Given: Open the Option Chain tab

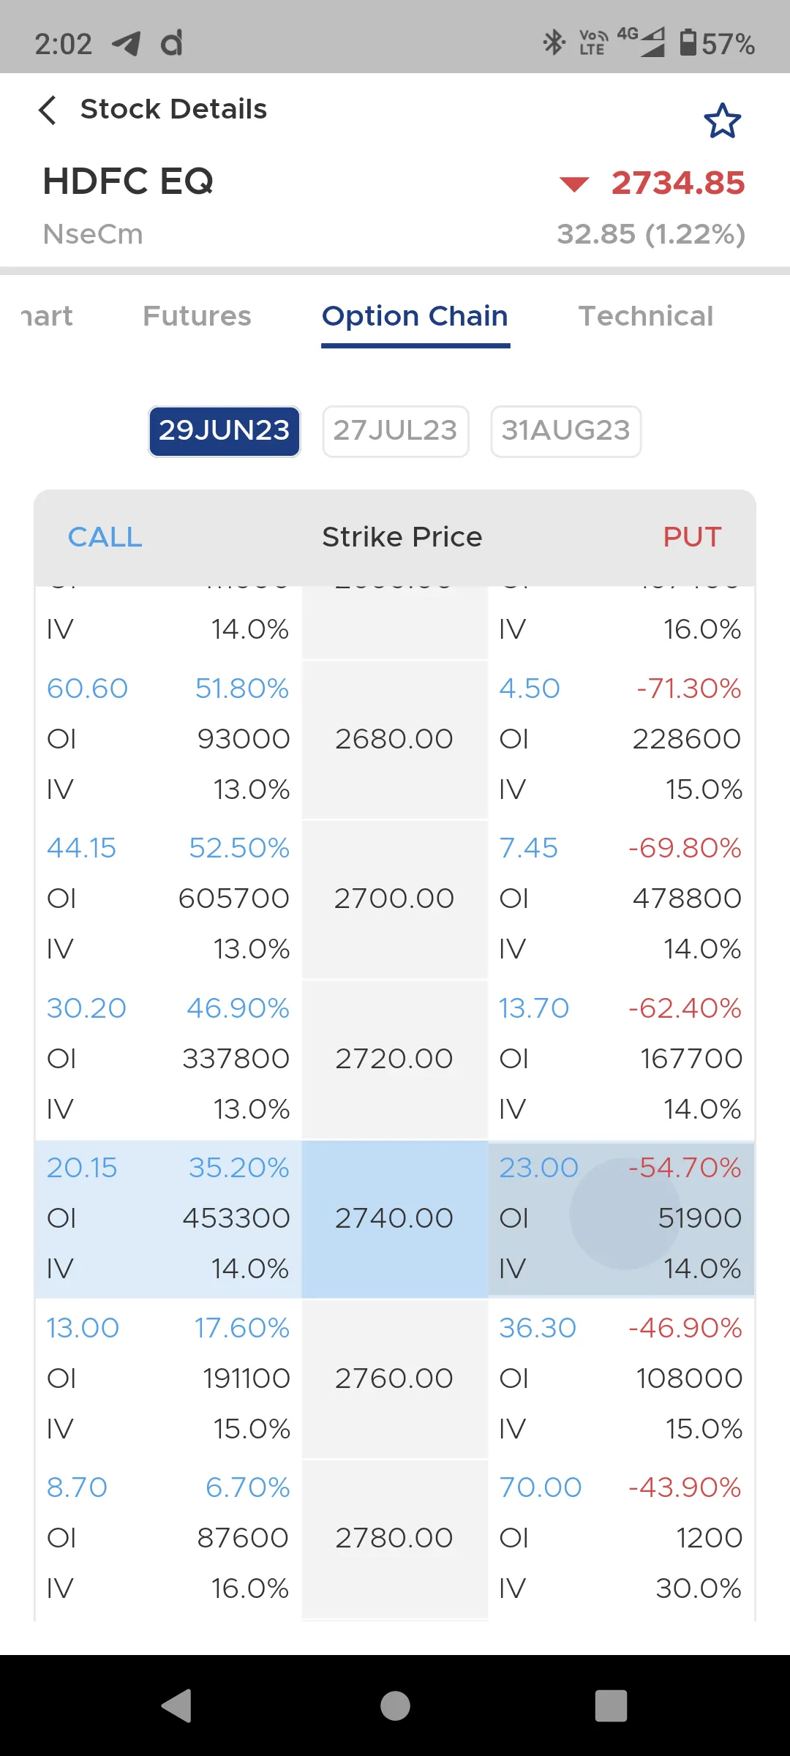Looking at the screenshot, I should point(415,317).
